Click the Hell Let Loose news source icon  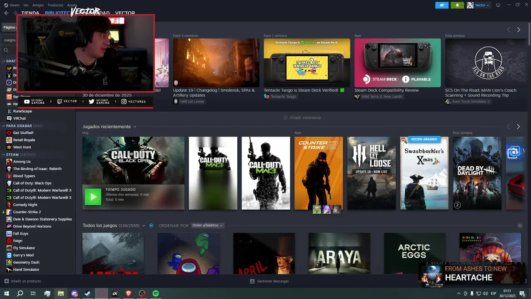176,101
